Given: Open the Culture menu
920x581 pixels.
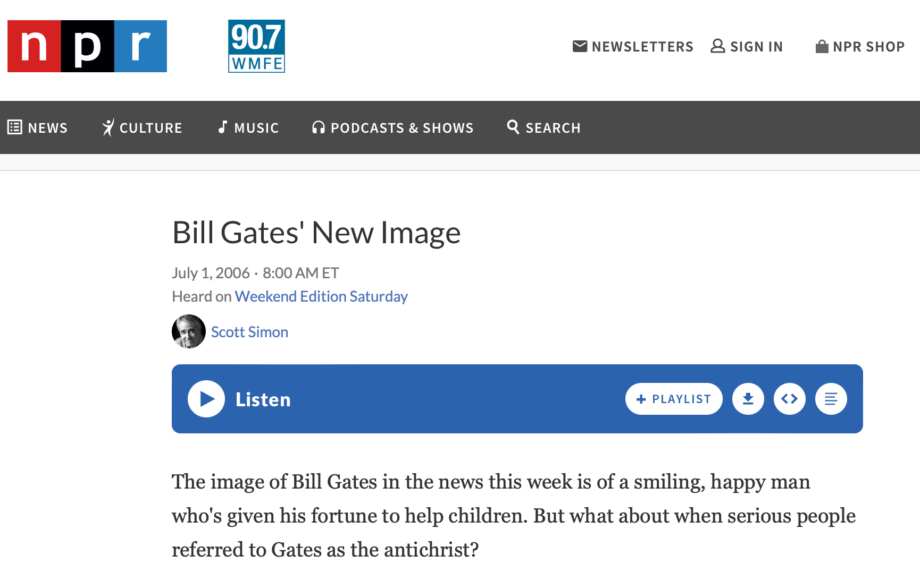Looking at the screenshot, I should pyautogui.click(x=142, y=127).
